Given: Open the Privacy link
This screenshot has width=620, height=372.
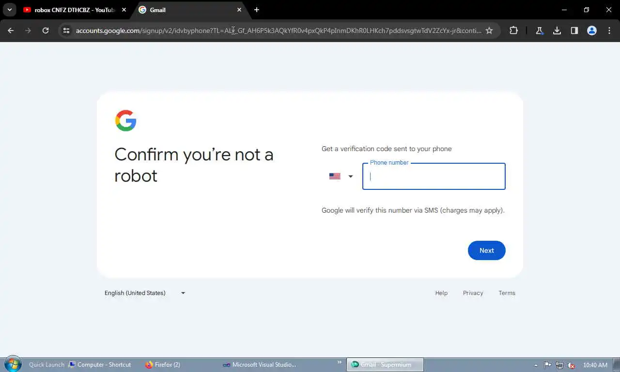Looking at the screenshot, I should click(473, 293).
